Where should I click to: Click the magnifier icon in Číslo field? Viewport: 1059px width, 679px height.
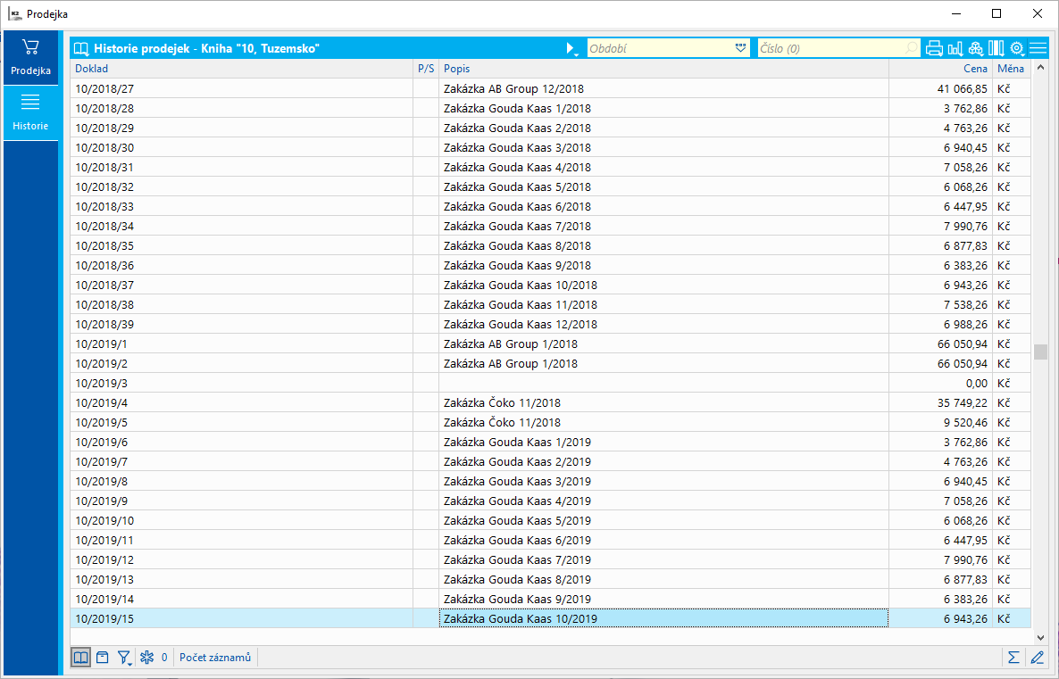click(912, 48)
